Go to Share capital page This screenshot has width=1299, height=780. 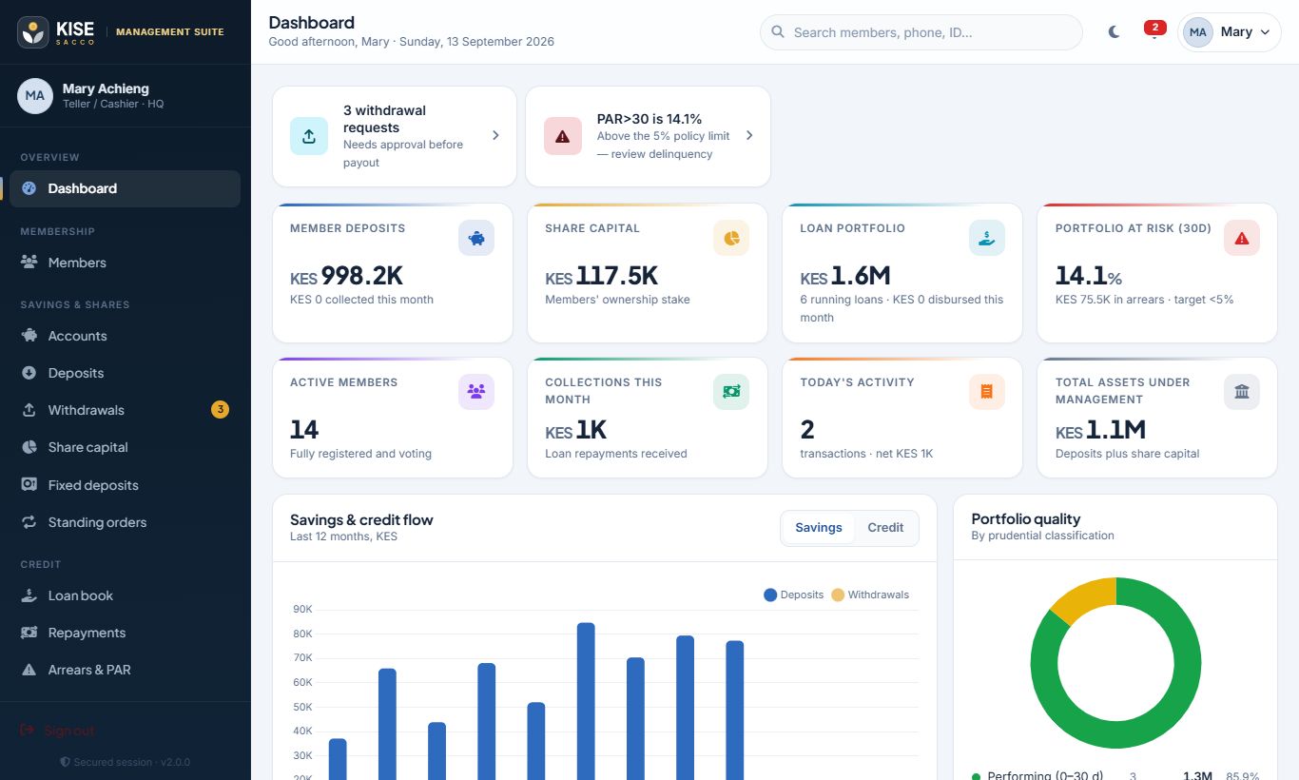pos(125,447)
